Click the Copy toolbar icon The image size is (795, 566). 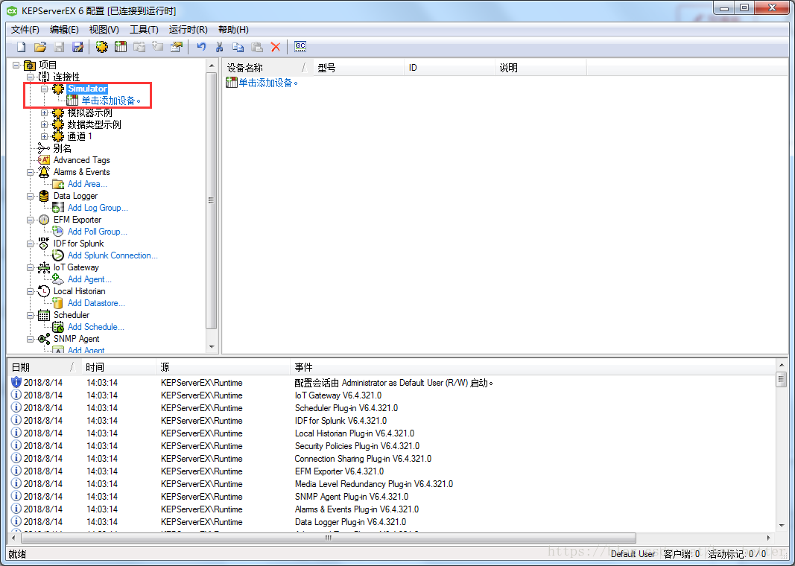[x=238, y=46]
